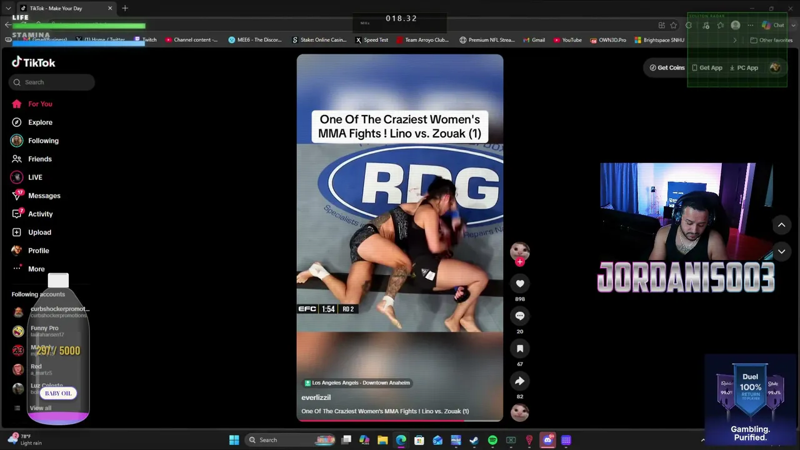
Task: Open a new browser tab
Action: click(x=125, y=8)
